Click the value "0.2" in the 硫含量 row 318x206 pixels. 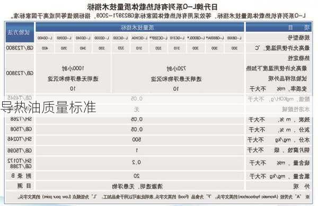click(x=137, y=162)
